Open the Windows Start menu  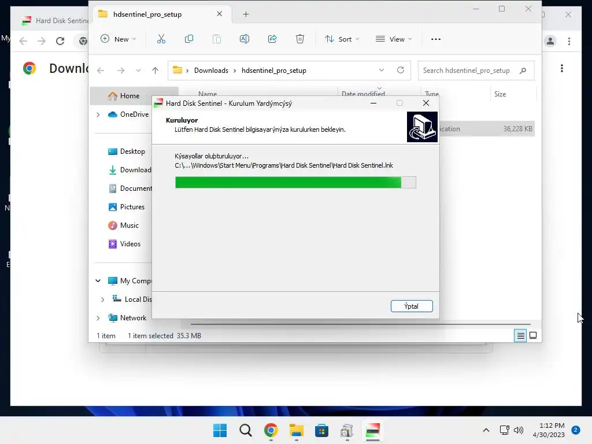(220, 430)
